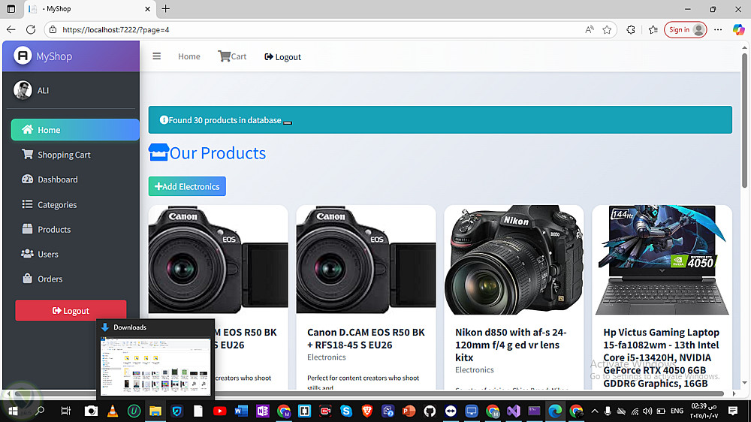This screenshot has width=751, height=422.
Task: Select the MyShop browser tab
Action: (89, 8)
